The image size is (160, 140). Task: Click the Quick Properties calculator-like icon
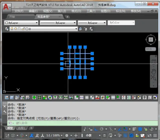104,135
